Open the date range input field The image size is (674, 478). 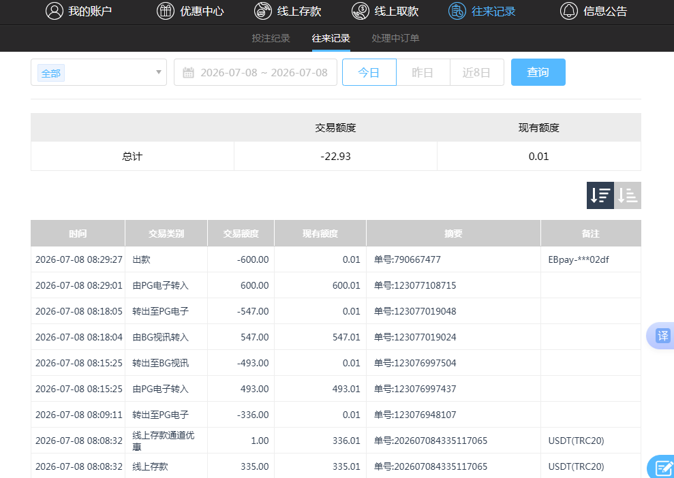[x=256, y=72]
